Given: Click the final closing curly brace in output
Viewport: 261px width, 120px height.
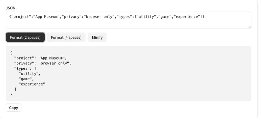Looking at the screenshot, I should coord(11,94).
